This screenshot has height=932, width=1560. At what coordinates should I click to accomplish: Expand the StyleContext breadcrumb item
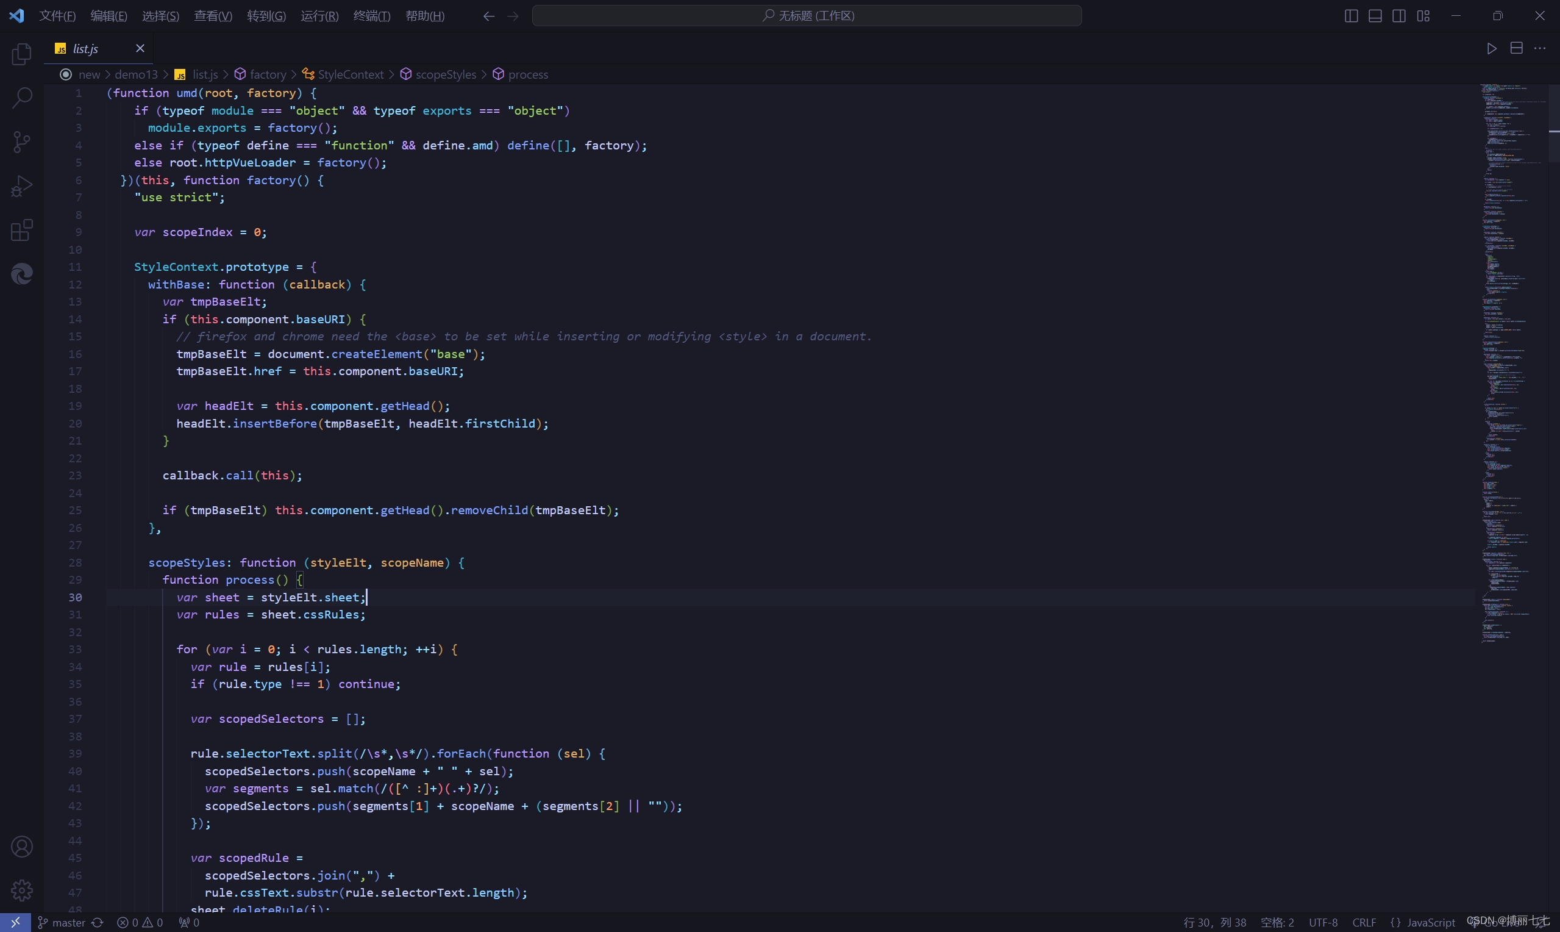[x=350, y=74]
